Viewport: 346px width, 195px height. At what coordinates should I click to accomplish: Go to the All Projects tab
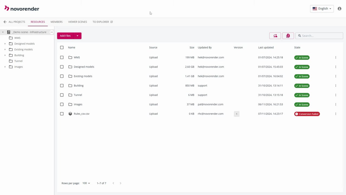tap(17, 22)
